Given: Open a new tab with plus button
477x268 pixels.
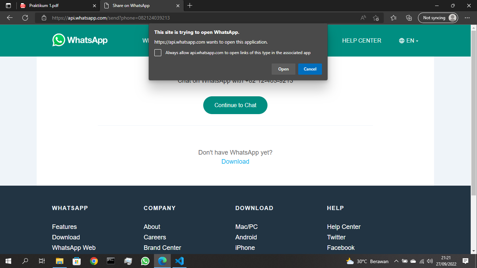Looking at the screenshot, I should [190, 6].
